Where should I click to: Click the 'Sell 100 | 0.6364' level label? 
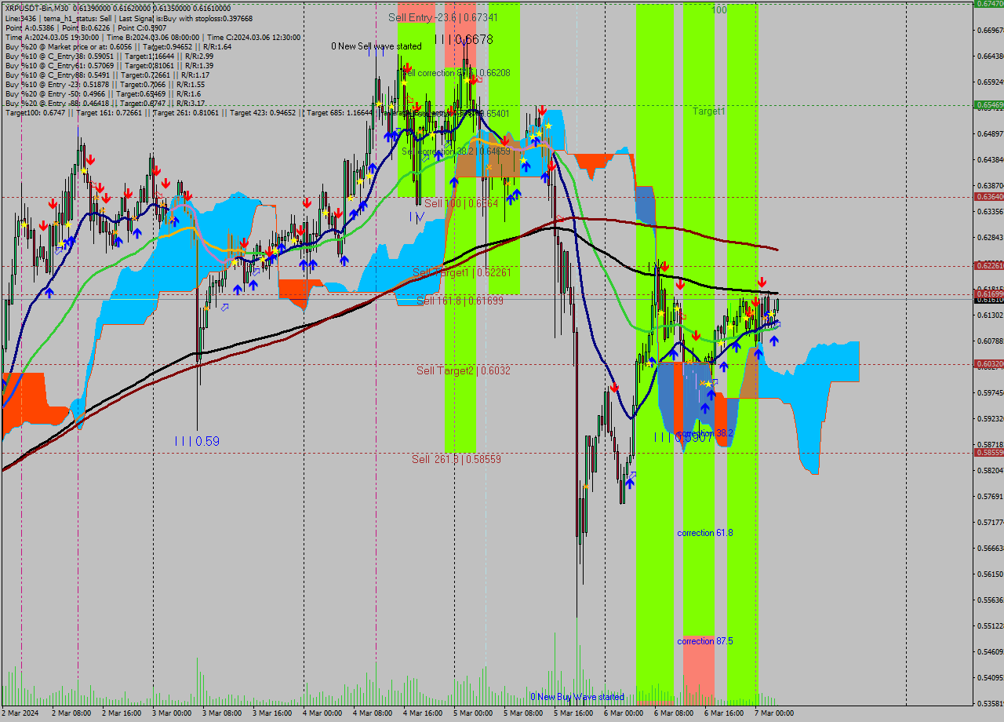point(461,203)
